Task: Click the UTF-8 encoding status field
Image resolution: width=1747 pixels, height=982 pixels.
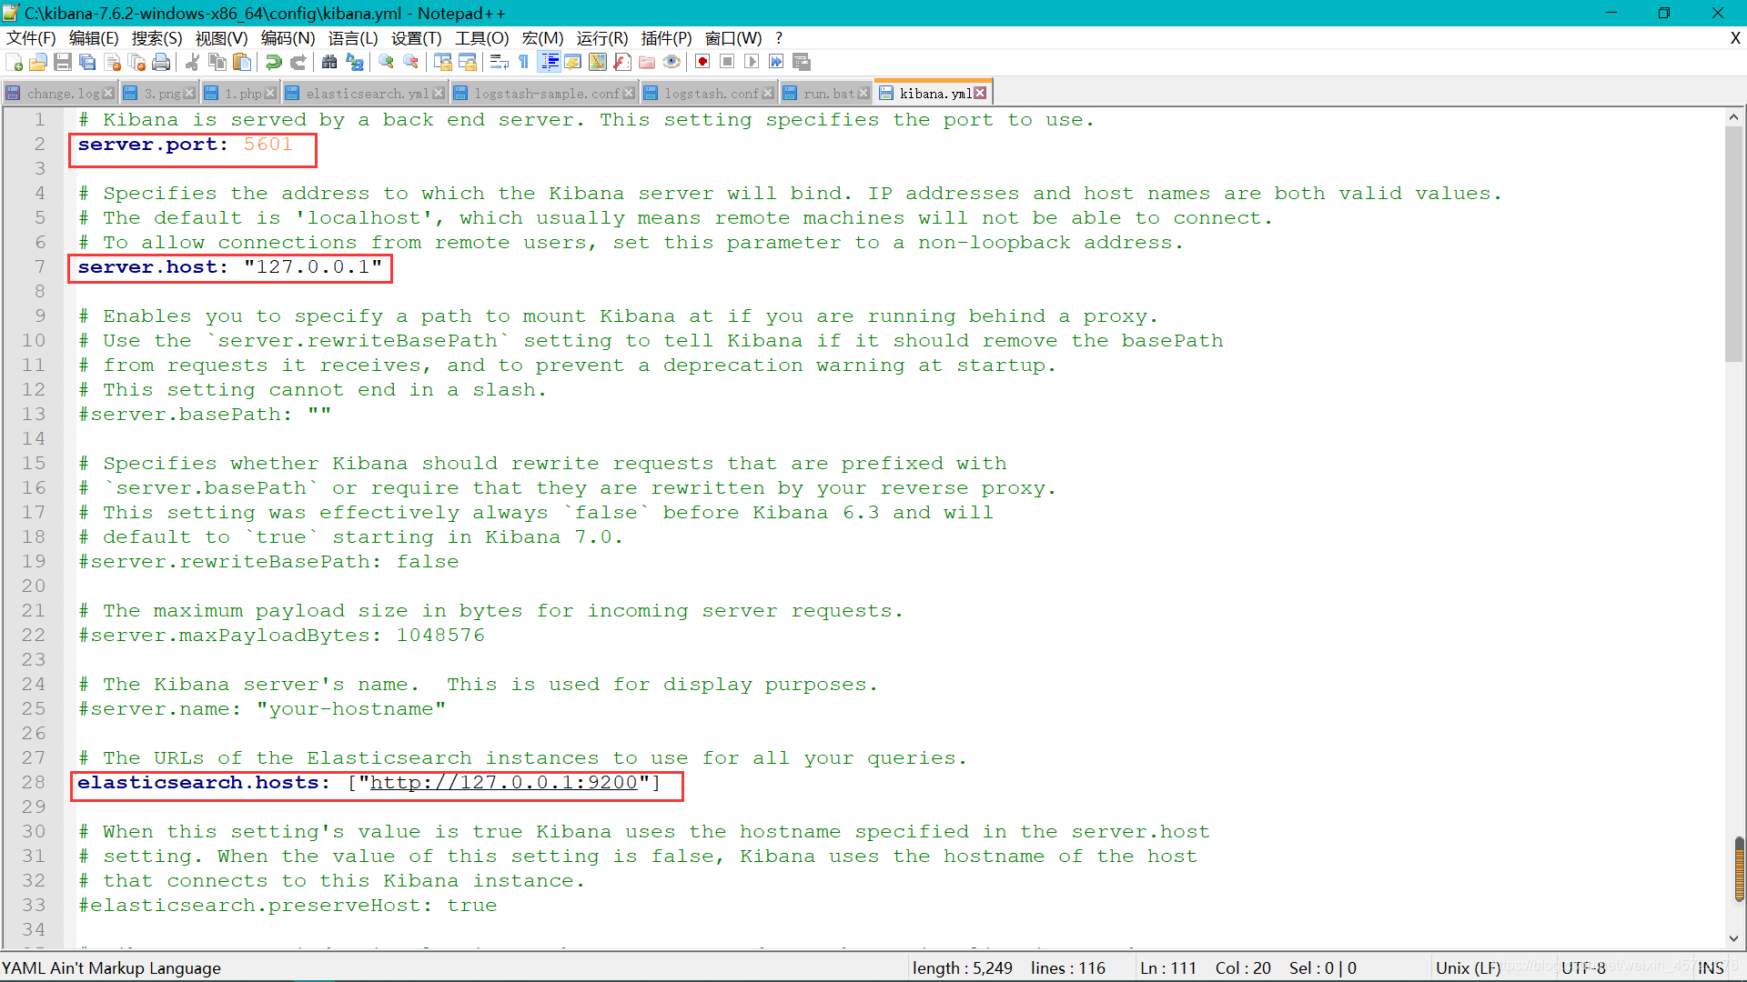Action: click(x=1583, y=968)
